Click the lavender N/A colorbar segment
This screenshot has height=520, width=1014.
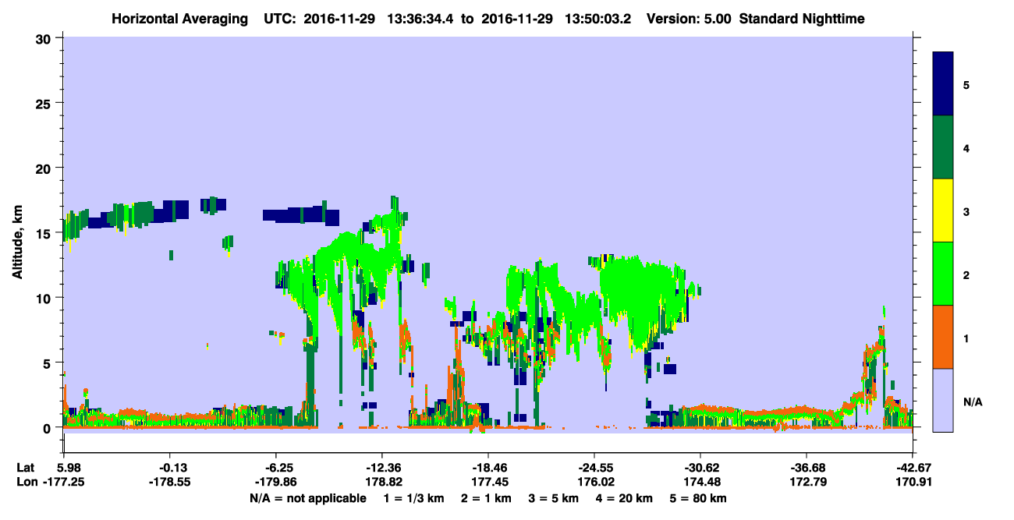[x=943, y=399]
